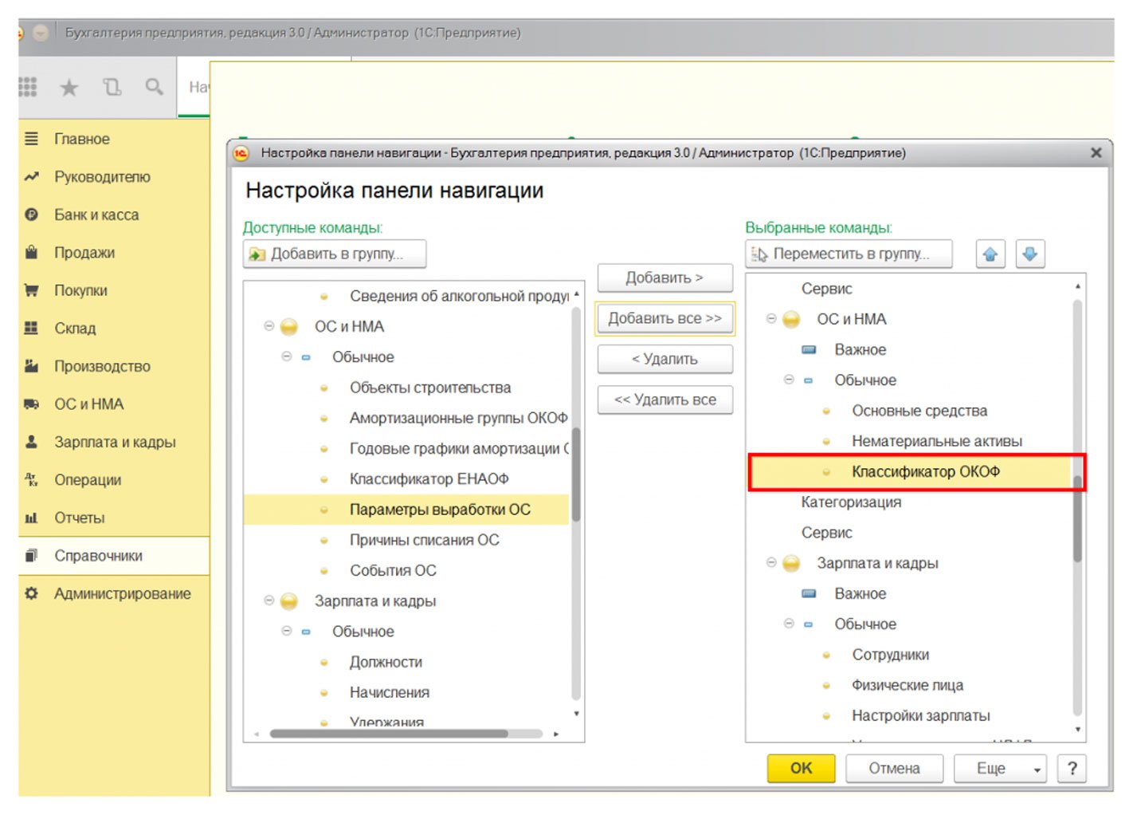Open the Справочники section
The height and width of the screenshot is (815, 1133).
114,556
